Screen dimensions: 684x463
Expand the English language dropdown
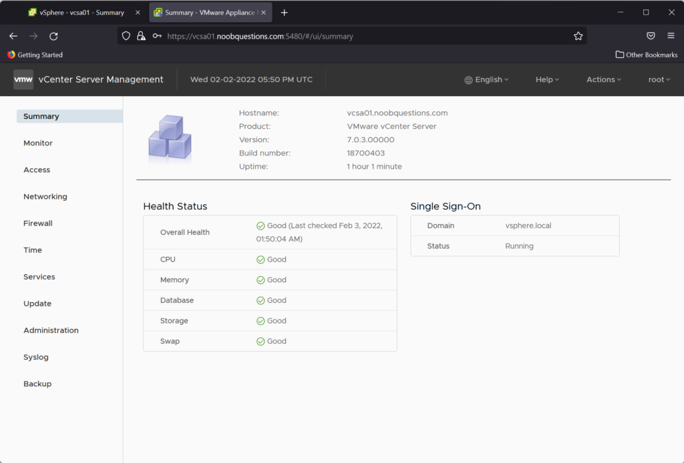click(x=487, y=79)
